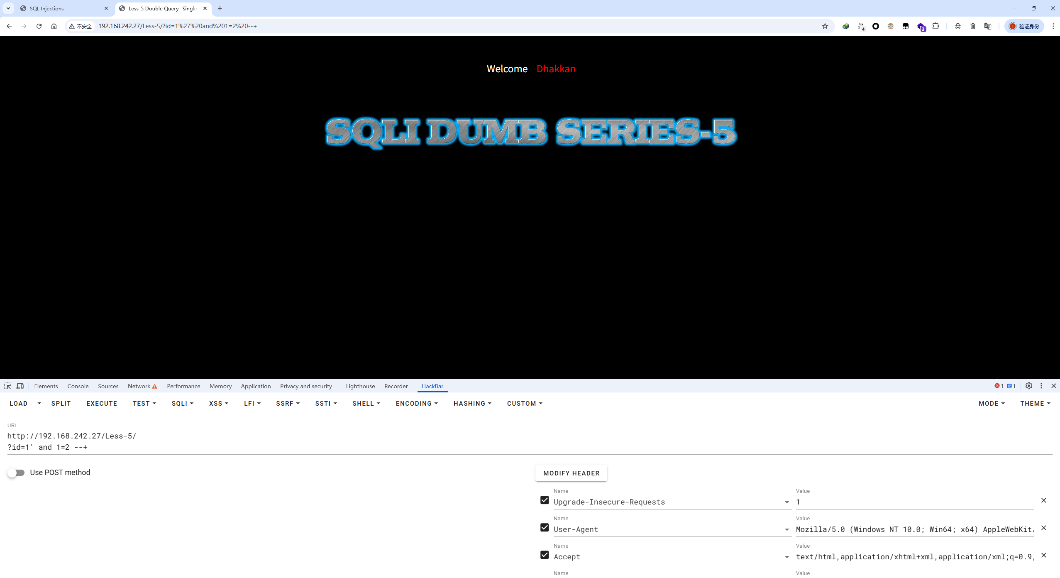Click the Upgrade-Insecure-Requests value field
Image resolution: width=1060 pixels, height=578 pixels.
pyautogui.click(x=915, y=502)
